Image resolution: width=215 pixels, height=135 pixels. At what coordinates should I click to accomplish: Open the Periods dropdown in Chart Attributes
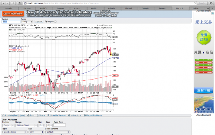click(x=9, y=125)
